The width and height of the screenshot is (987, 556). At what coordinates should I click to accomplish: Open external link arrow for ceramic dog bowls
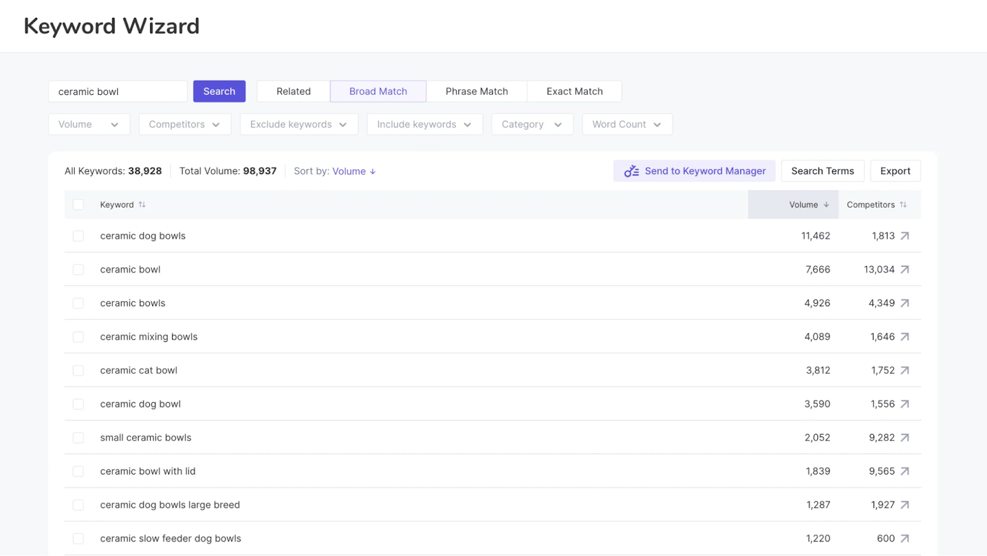[904, 236]
